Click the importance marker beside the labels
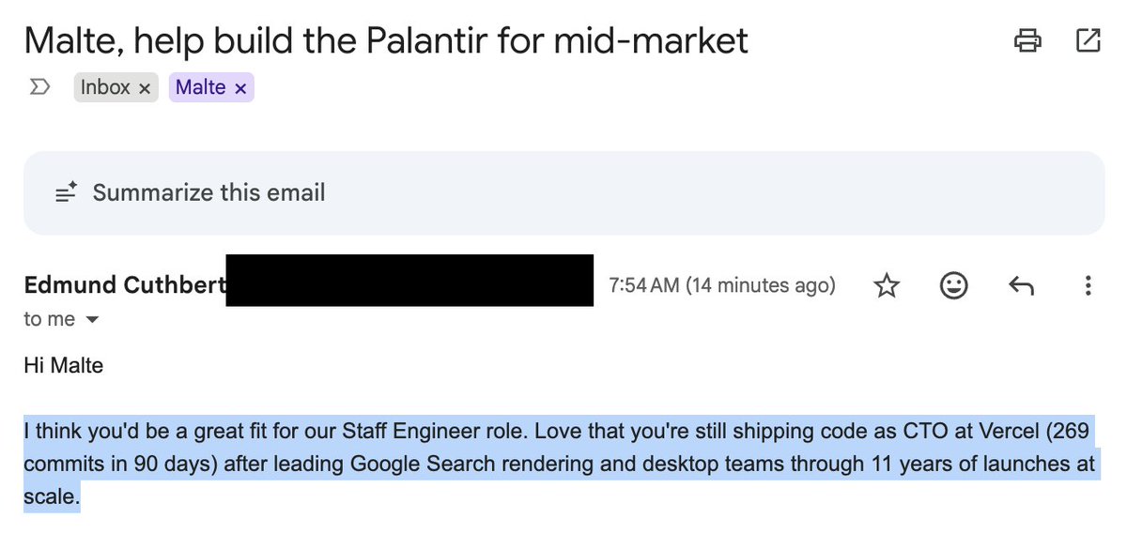This screenshot has height=534, width=1127. point(40,88)
